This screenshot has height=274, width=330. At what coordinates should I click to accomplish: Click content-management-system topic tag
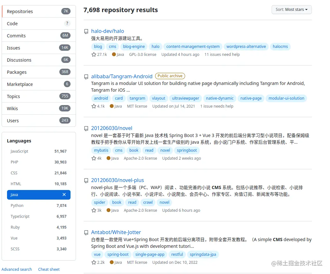193,47
